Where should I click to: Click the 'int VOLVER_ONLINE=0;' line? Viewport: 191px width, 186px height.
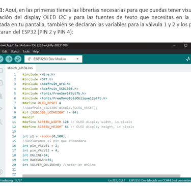click(42, 165)
